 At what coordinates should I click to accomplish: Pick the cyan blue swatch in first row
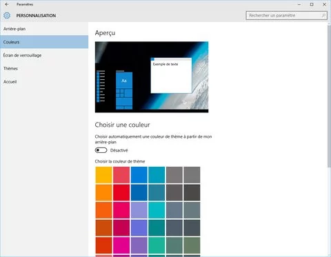point(157,175)
